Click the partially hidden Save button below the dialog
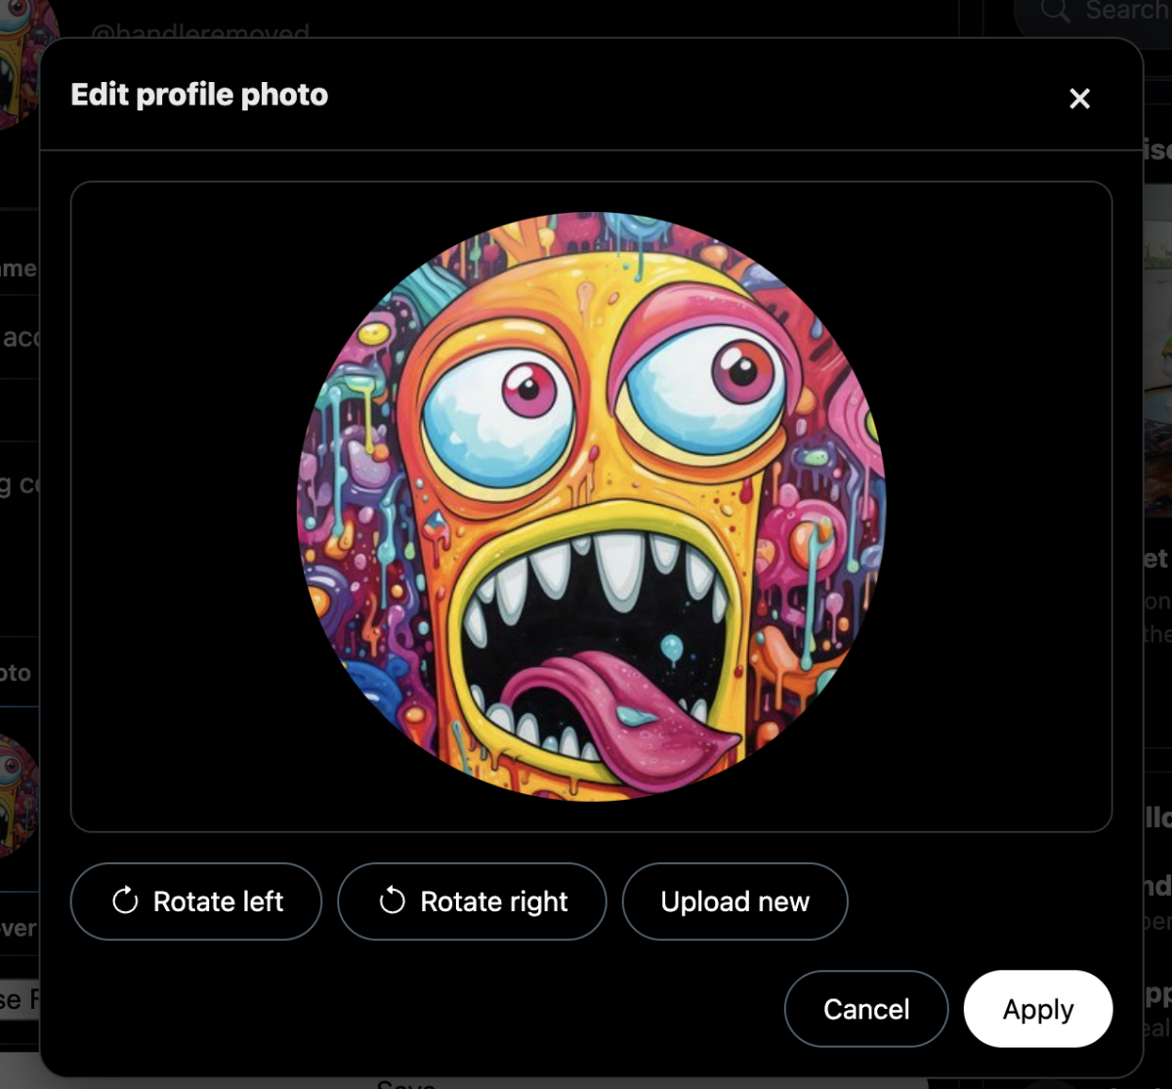This screenshot has width=1172, height=1089. (x=405, y=1083)
